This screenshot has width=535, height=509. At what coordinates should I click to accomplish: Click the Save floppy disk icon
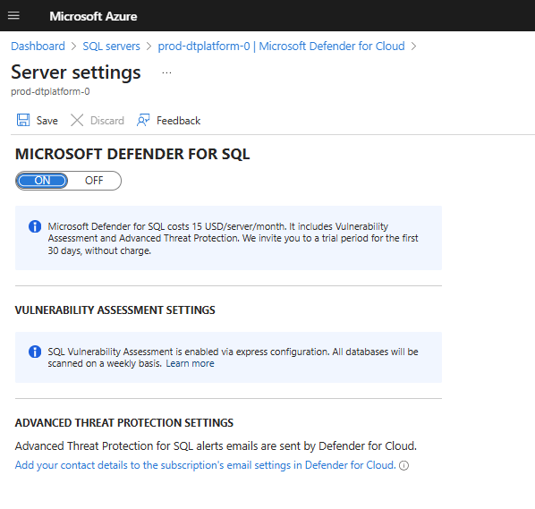click(x=23, y=120)
